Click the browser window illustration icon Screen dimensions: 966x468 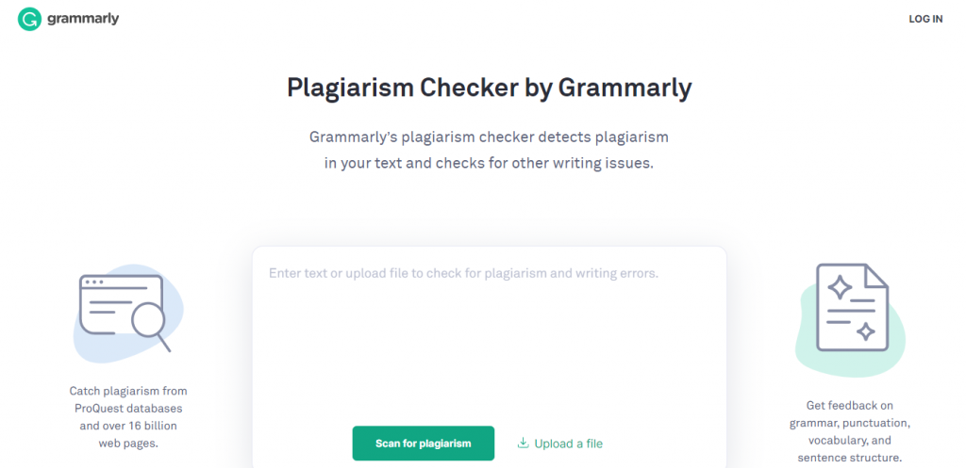(x=111, y=301)
